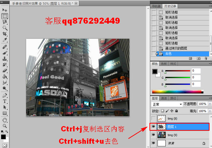Select the Healing Brush tool

5,47
